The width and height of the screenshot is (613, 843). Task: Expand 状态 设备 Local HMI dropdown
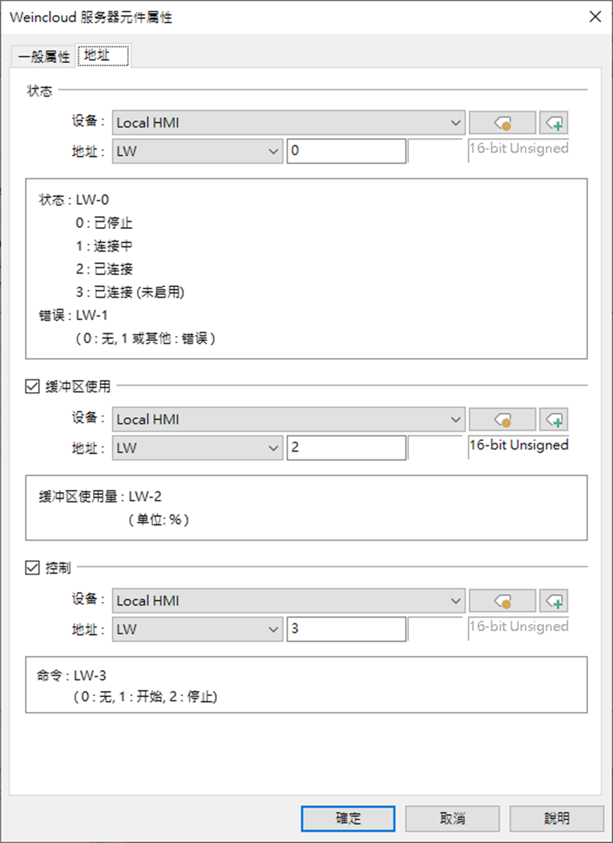288,123
